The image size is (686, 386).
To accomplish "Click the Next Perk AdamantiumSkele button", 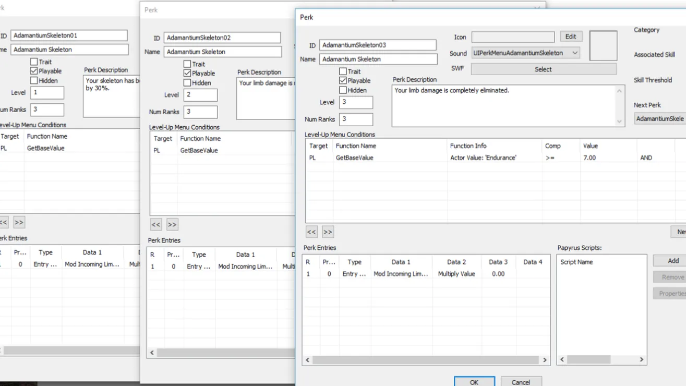I will coord(660,119).
